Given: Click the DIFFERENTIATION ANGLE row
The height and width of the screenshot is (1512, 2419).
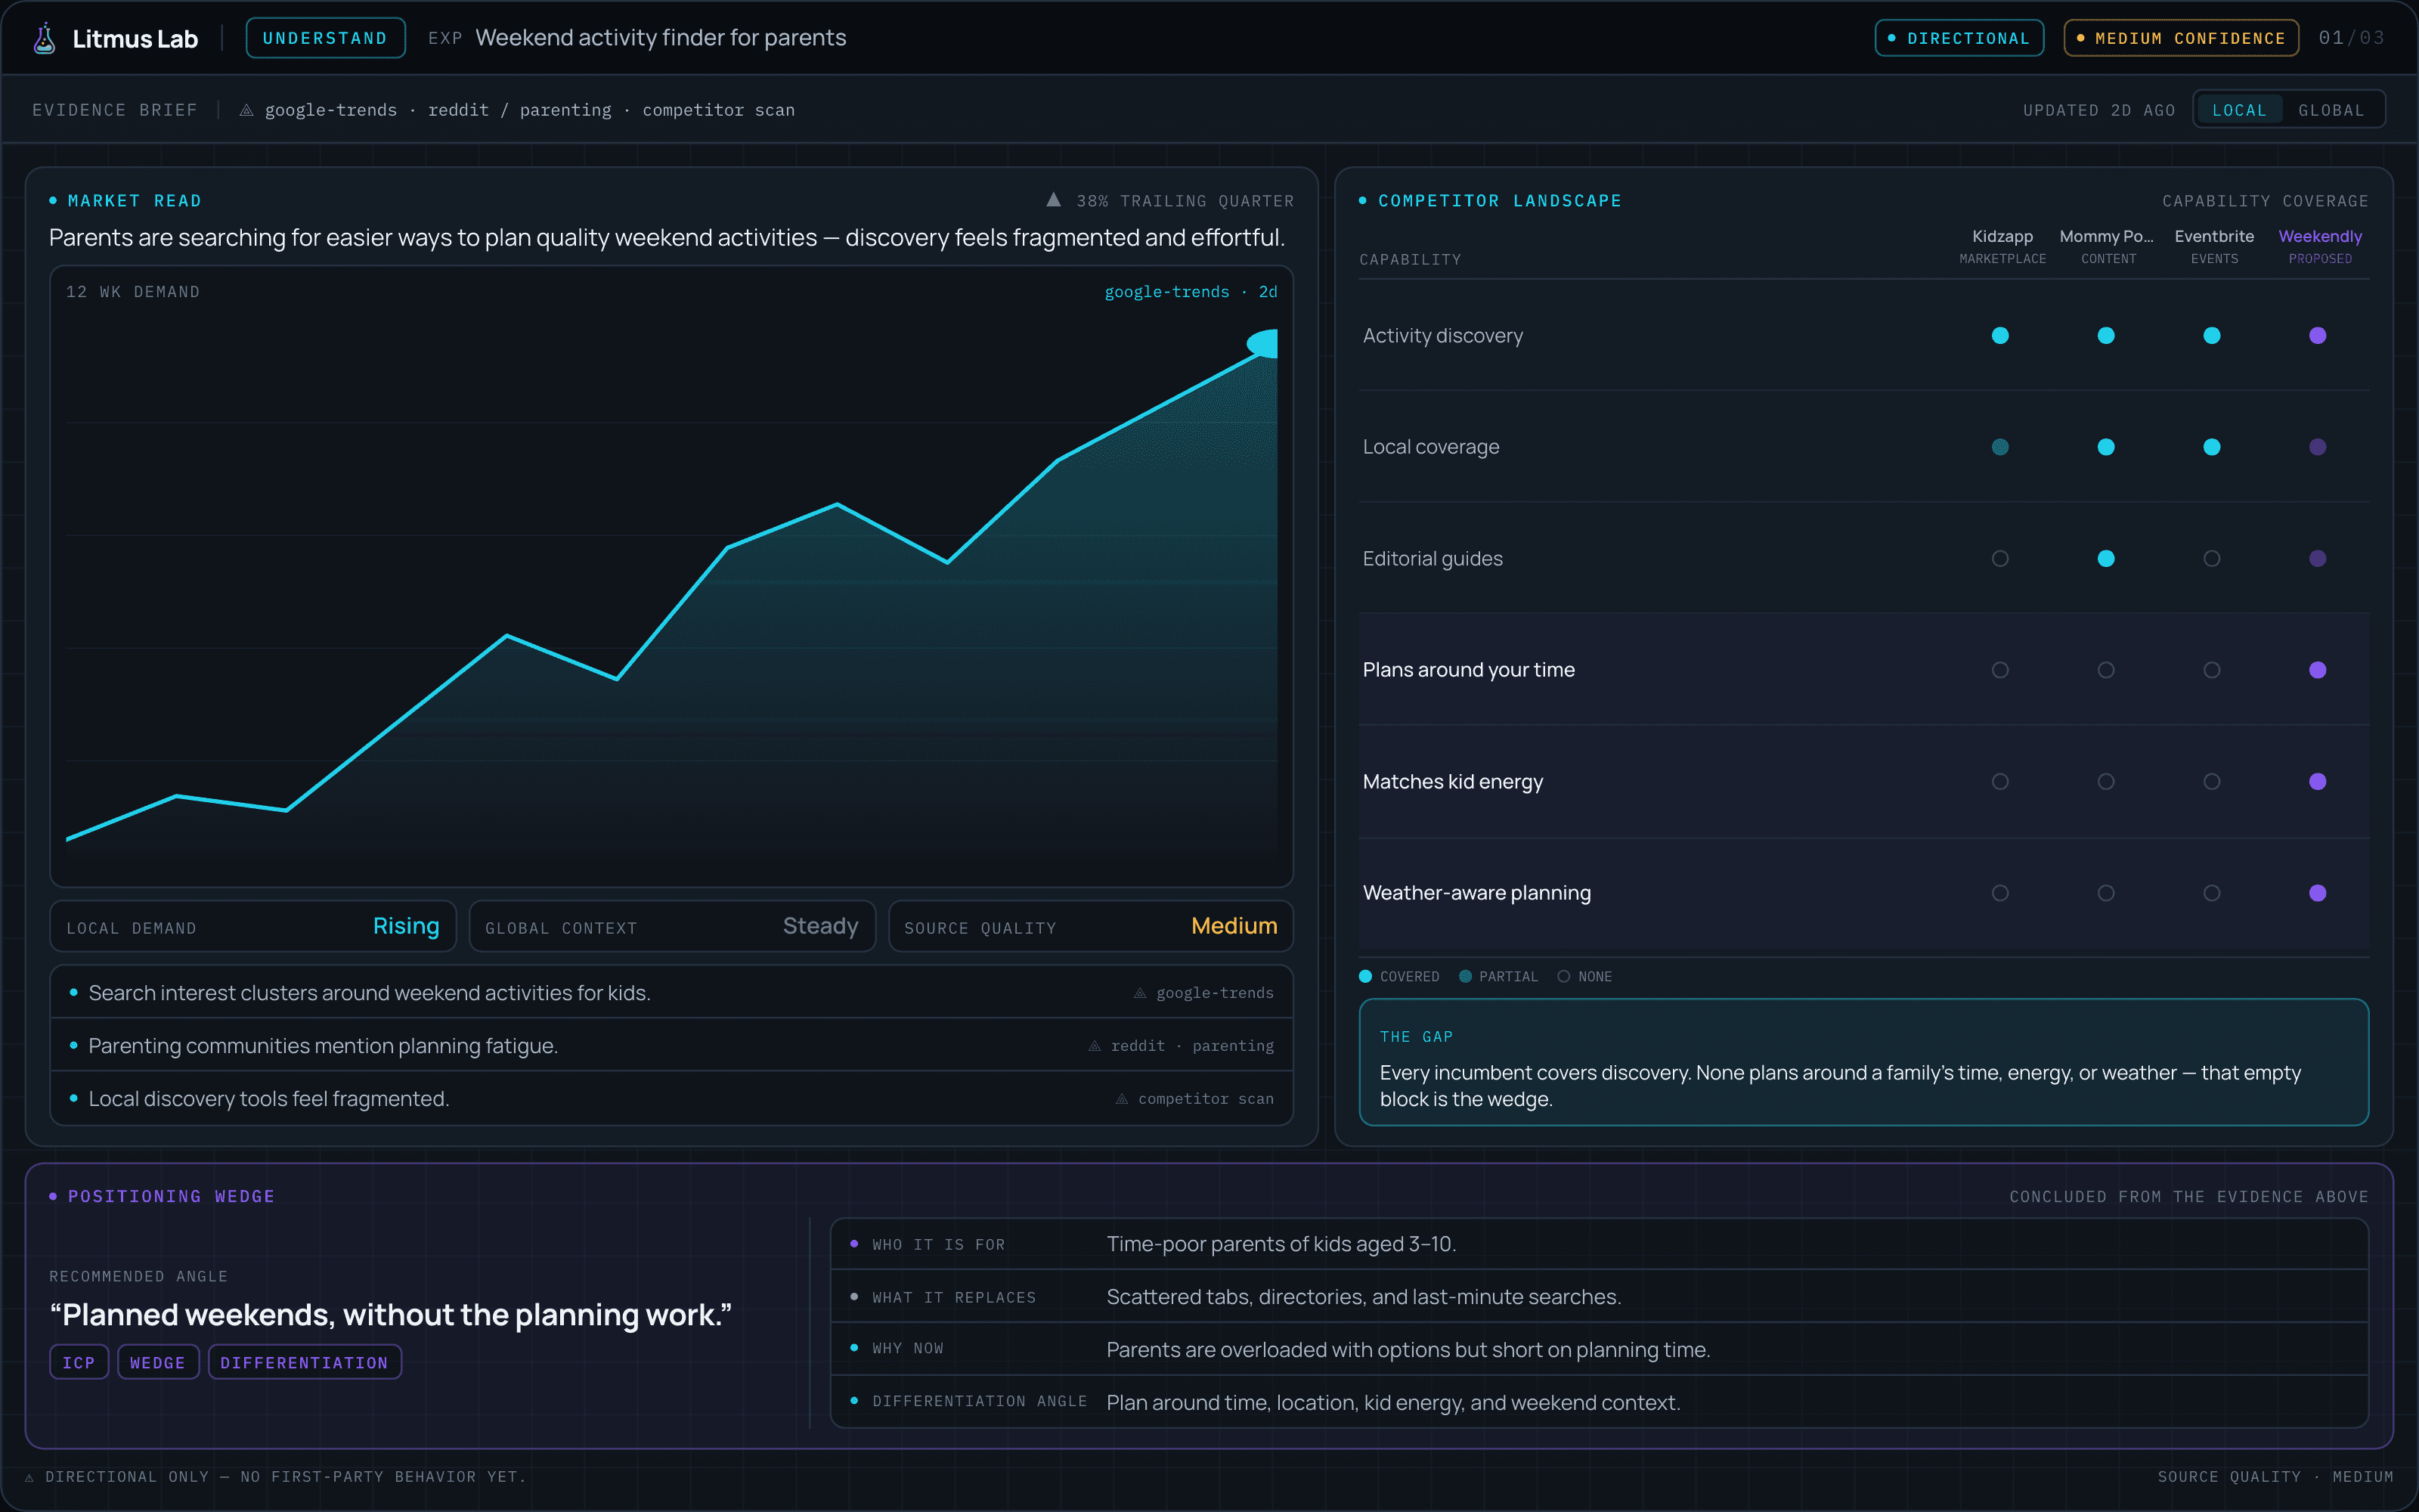Looking at the screenshot, I should [1600, 1403].
